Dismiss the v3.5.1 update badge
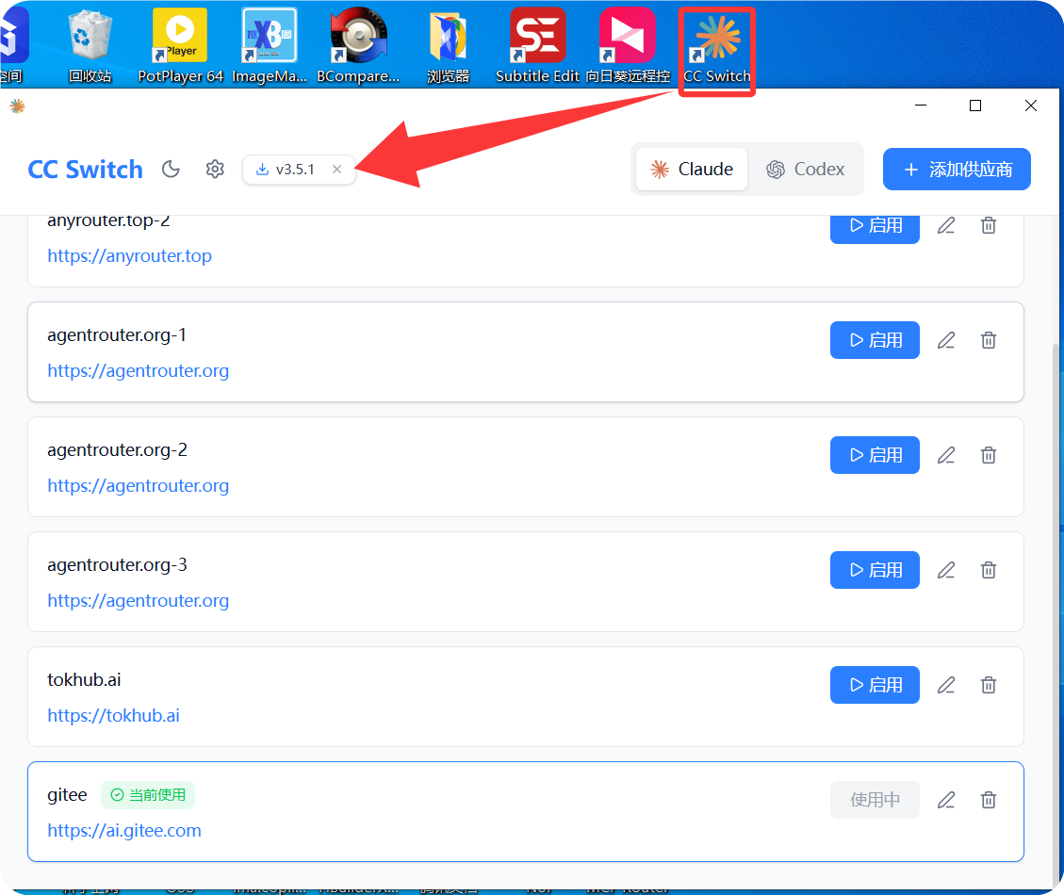The image size is (1064, 895). click(336, 170)
